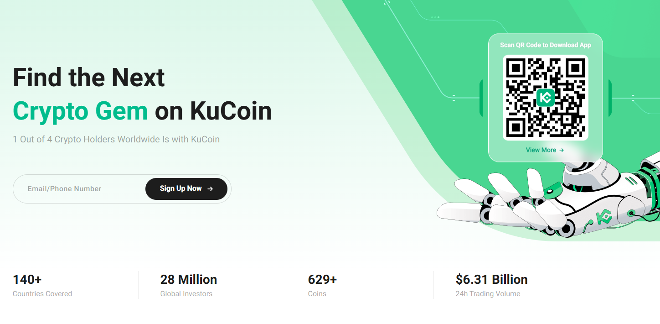Click the green "Crypto Gem" headline text
Screen dimensions: 660x324
click(80, 111)
